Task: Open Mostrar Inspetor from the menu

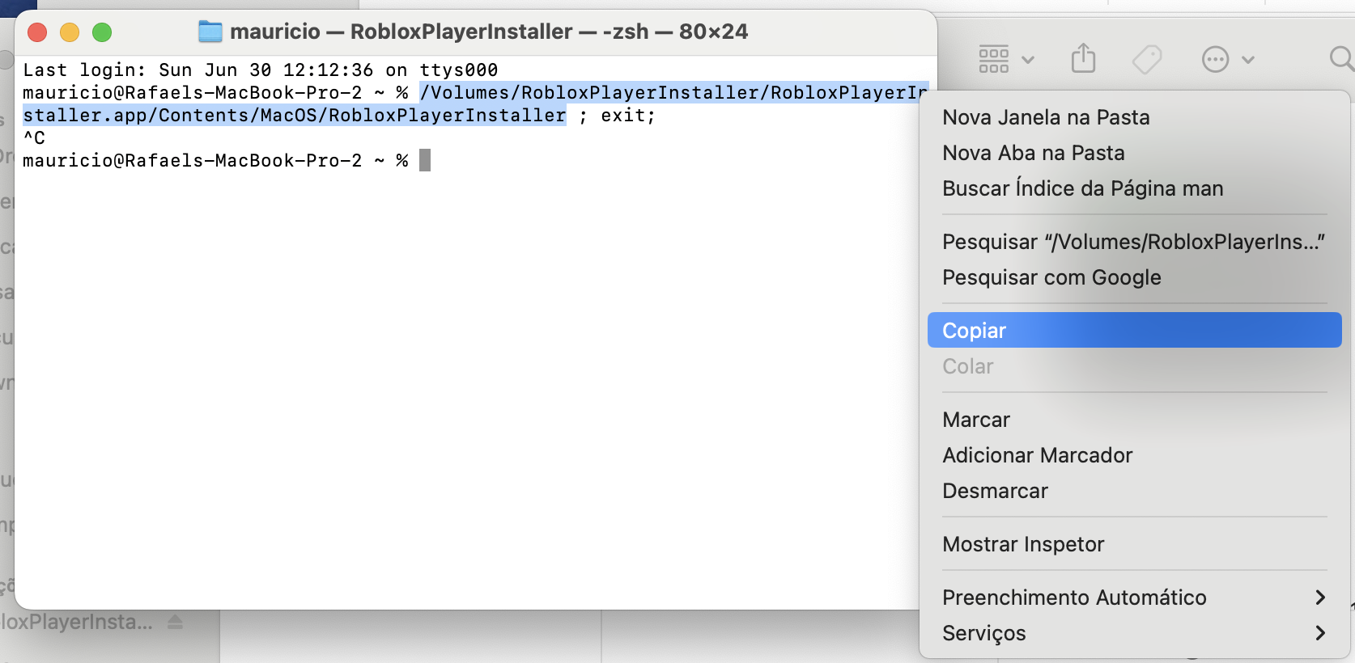Action: [1022, 544]
